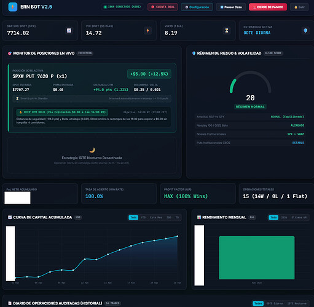Click the Pausar Caza button
The image size is (314, 307).
(231, 7)
